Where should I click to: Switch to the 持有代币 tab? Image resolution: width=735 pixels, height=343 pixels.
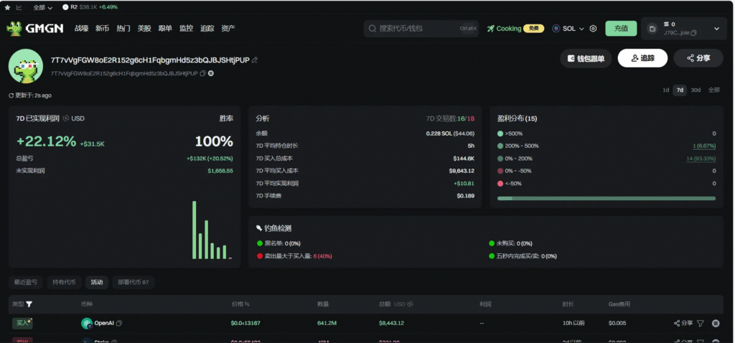click(x=64, y=282)
